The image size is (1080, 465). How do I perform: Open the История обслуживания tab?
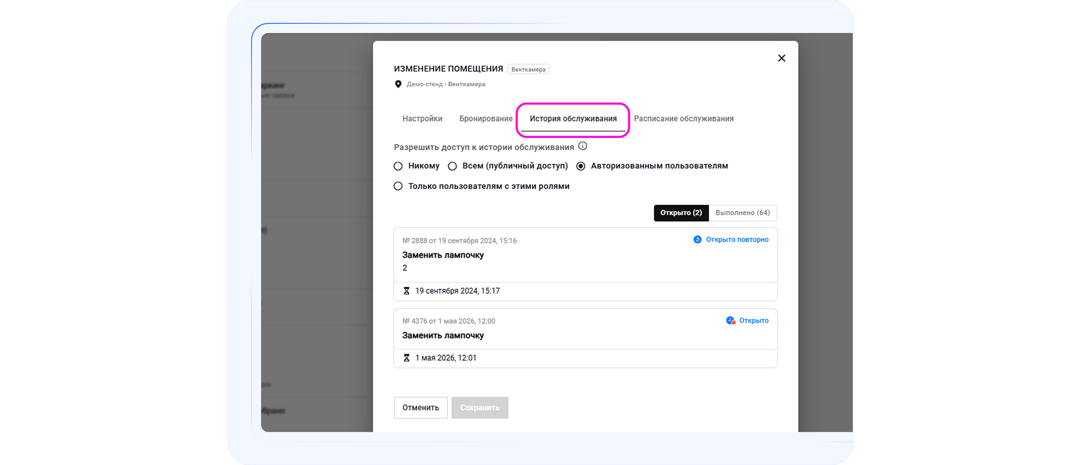click(573, 119)
